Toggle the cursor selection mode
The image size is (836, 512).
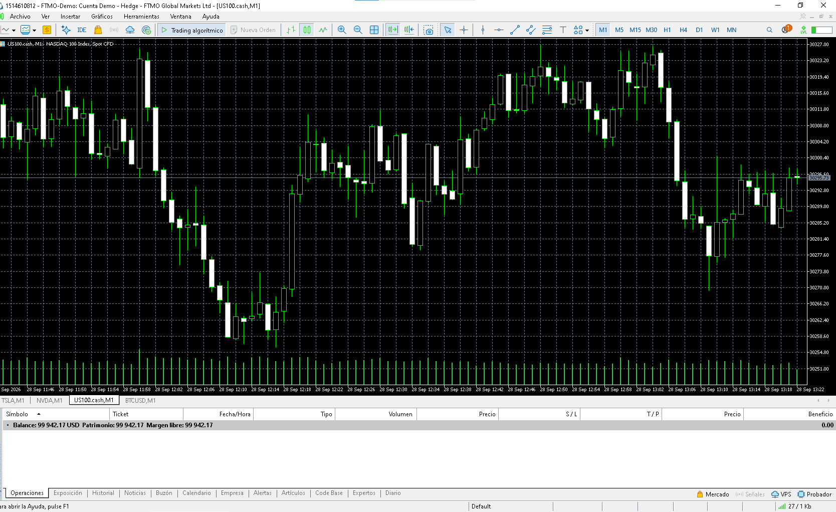point(448,30)
